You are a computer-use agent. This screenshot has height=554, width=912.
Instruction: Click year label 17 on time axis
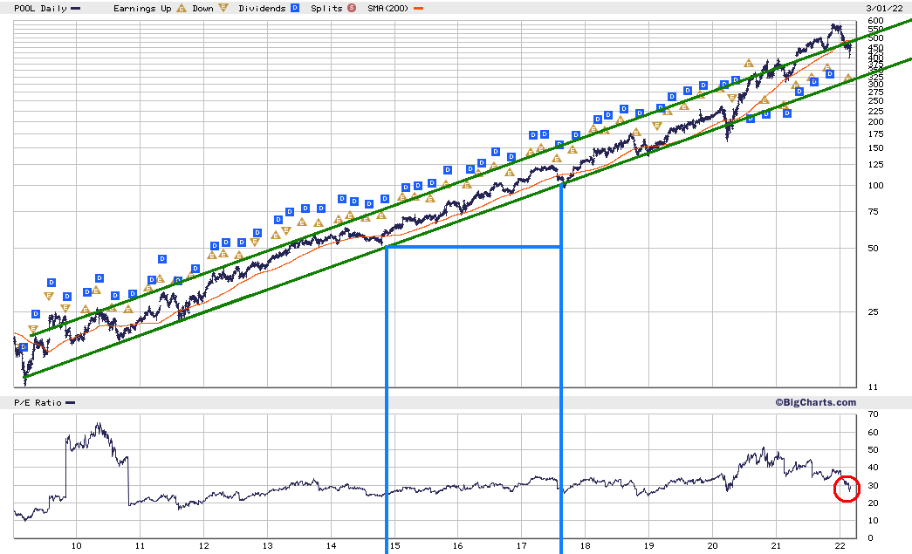coord(522,545)
